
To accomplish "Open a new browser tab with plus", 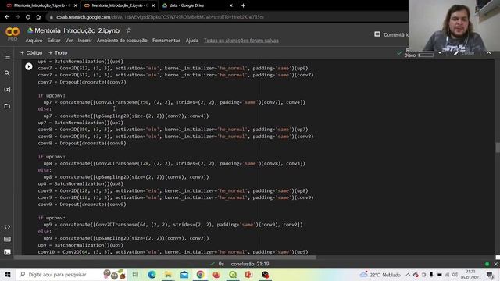I will coord(243,5).
